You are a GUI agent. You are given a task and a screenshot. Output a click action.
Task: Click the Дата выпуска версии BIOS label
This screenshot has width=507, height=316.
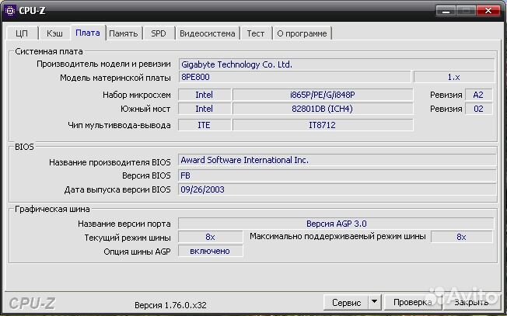point(117,189)
